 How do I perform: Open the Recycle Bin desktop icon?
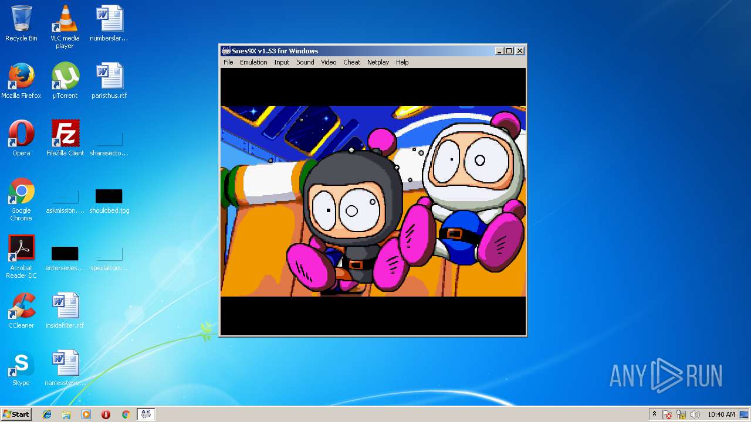point(21,23)
